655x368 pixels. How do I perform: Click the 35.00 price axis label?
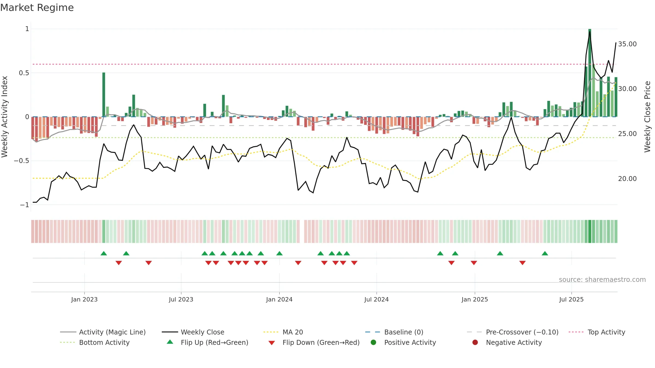tap(627, 44)
